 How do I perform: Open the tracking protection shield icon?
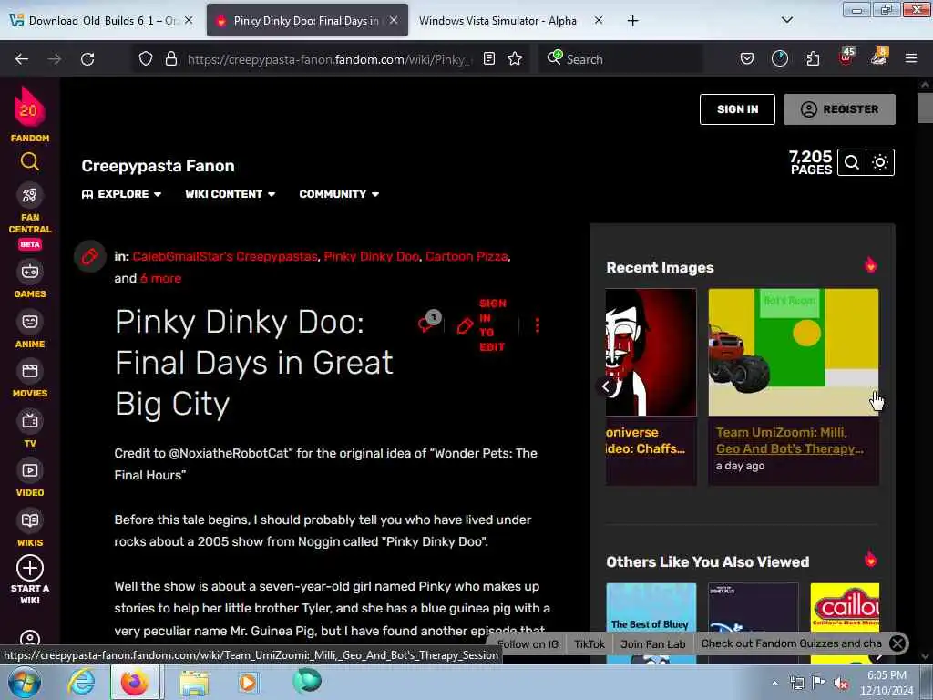(146, 59)
